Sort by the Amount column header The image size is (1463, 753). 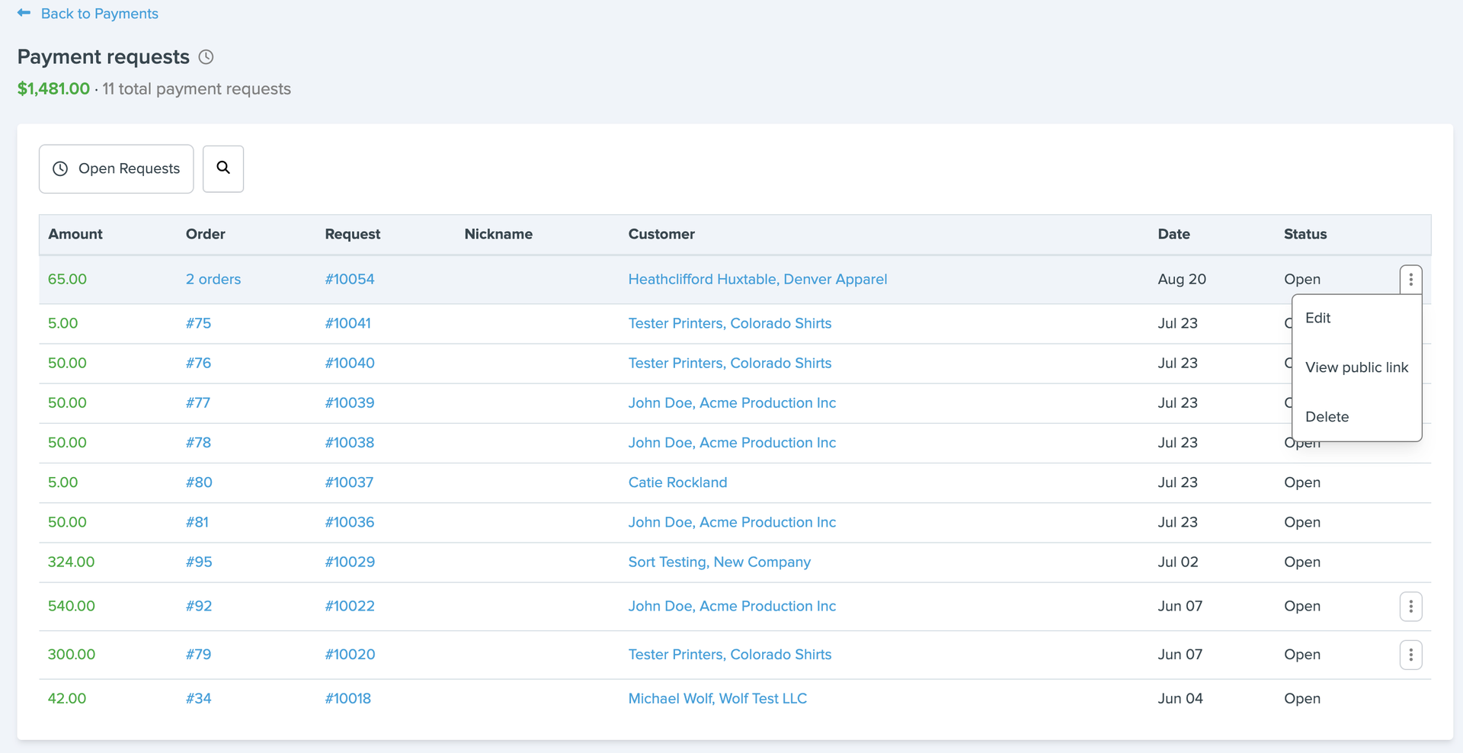[x=75, y=234]
